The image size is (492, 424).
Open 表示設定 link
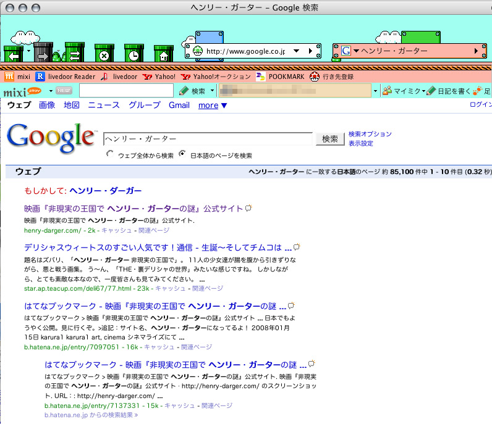[361, 143]
